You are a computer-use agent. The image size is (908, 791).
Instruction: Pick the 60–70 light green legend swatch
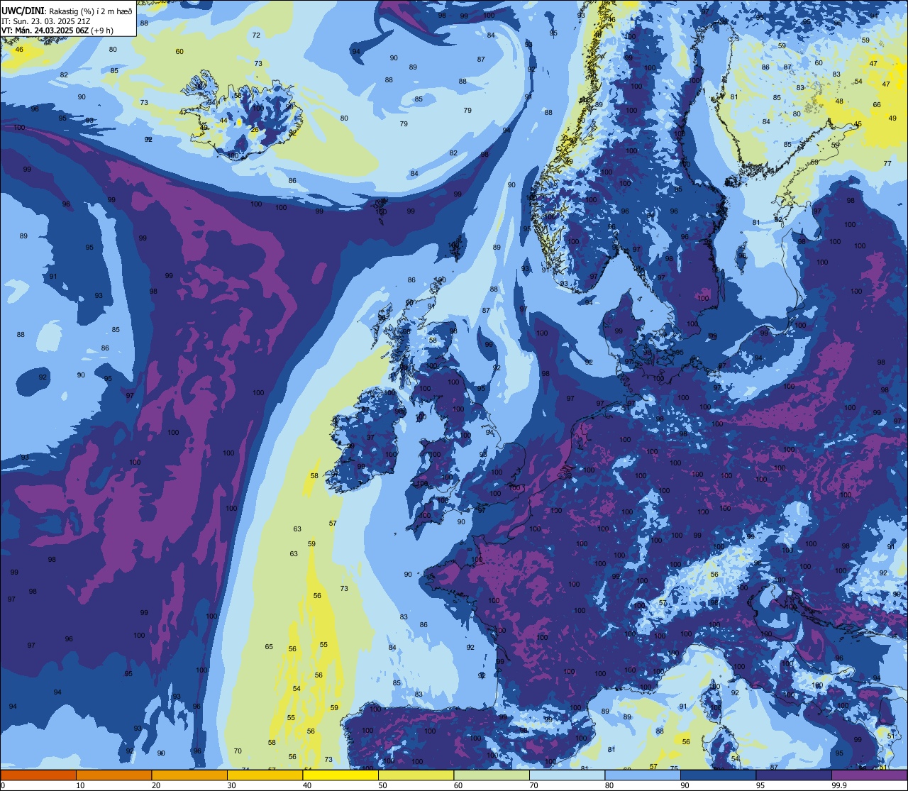coord(492,775)
